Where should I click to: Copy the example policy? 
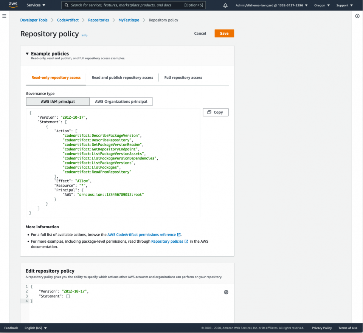tap(216, 112)
